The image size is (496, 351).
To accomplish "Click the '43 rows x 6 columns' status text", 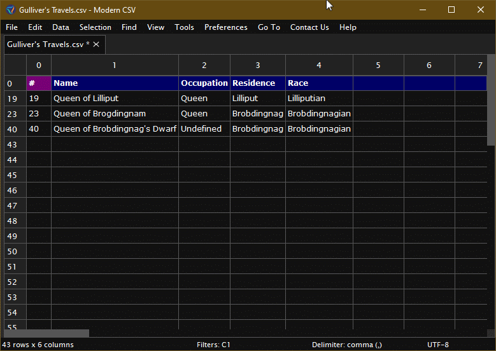I will point(38,345).
